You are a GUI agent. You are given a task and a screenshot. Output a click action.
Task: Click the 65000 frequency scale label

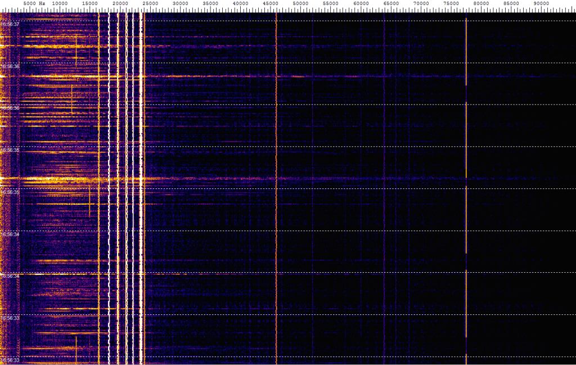click(391, 3)
